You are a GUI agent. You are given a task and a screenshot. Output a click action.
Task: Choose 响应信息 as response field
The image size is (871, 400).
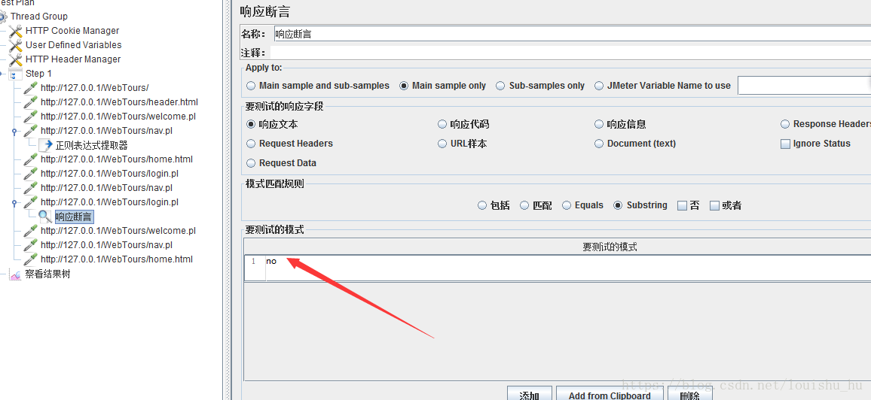tap(599, 125)
